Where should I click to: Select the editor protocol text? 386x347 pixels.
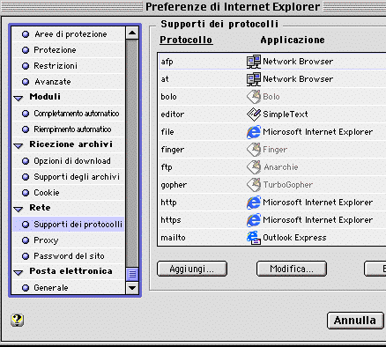coord(173,114)
